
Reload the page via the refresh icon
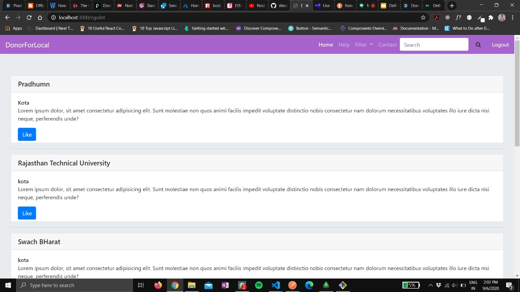pos(29,17)
